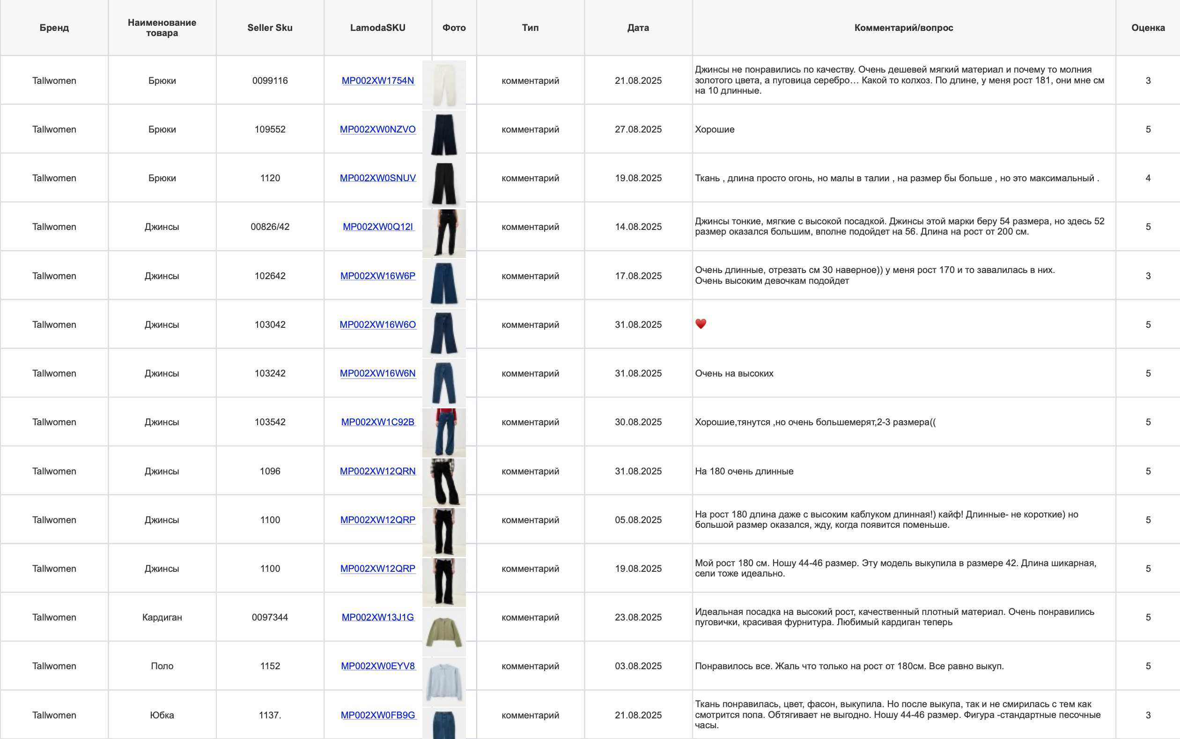The height and width of the screenshot is (739, 1180).
Task: Click the red heart emoji comment
Action: [701, 324]
